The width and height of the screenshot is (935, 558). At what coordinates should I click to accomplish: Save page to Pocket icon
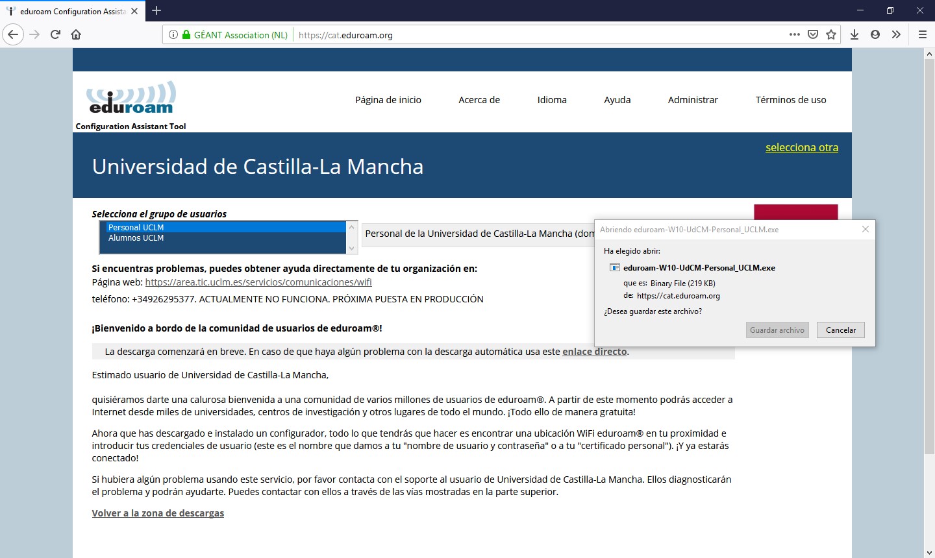[x=813, y=34]
